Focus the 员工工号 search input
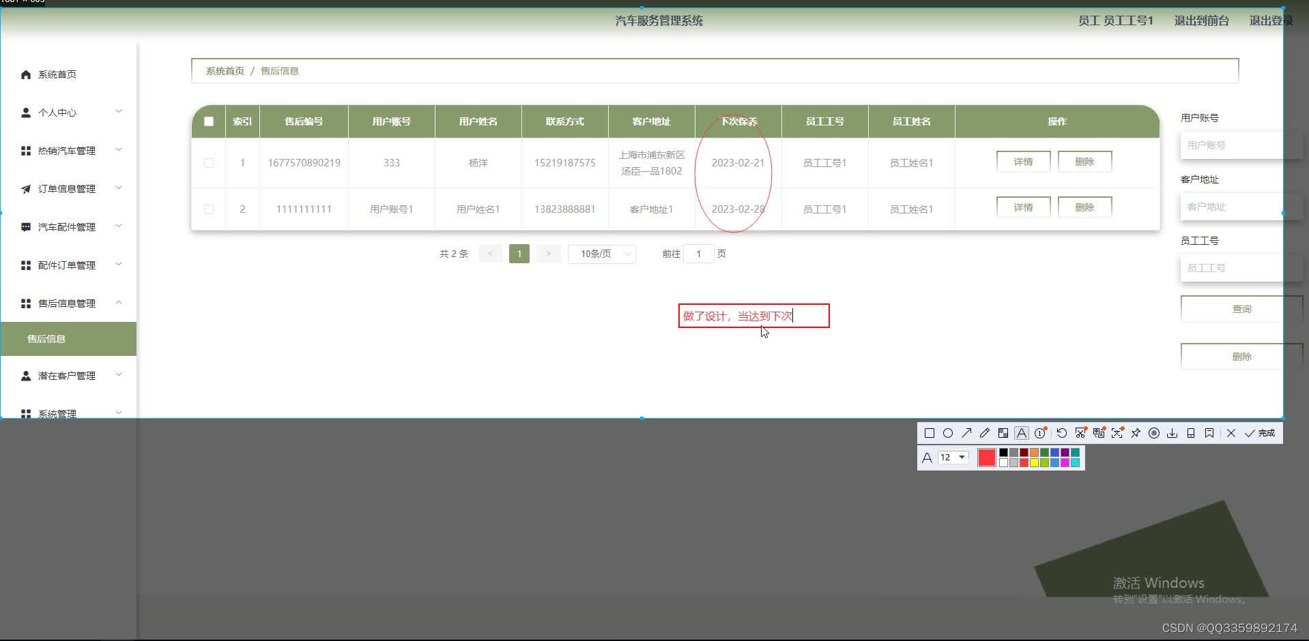The image size is (1309, 641). (x=1241, y=268)
